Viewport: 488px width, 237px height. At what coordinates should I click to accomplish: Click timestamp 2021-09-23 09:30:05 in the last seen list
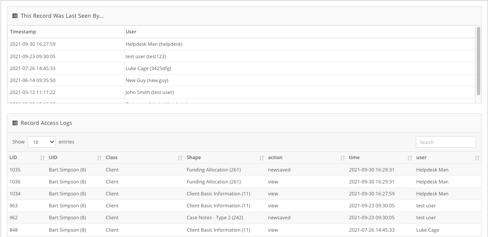(33, 56)
